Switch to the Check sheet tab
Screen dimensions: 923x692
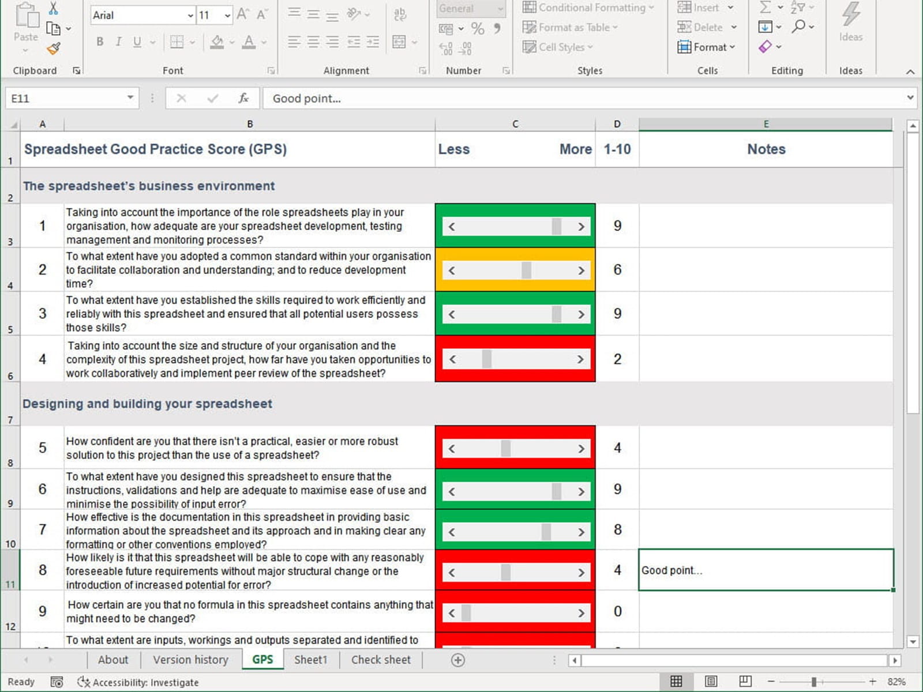(x=381, y=660)
